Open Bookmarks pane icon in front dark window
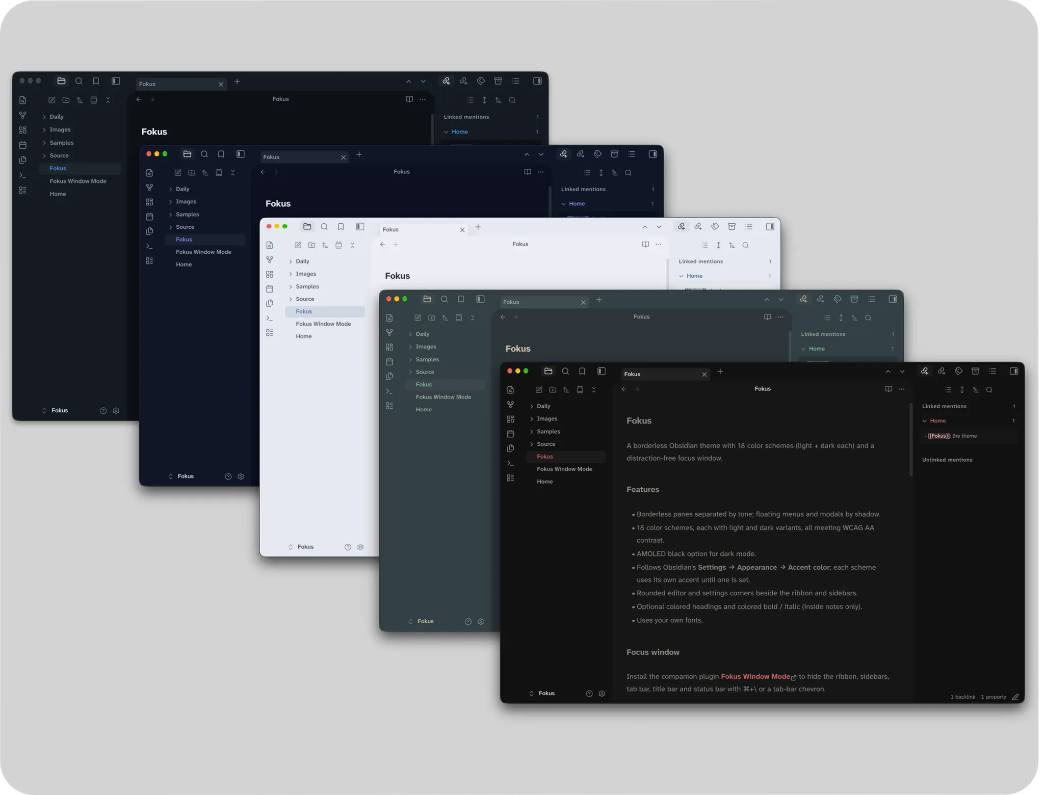Screen dimensions: 1044x795 (x=582, y=372)
